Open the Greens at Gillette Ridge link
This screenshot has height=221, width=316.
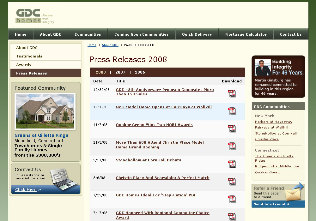click(41, 135)
